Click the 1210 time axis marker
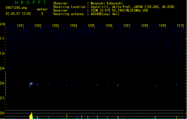 pos(180,25)
